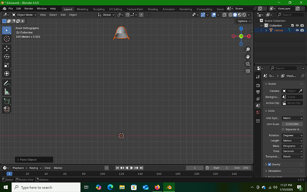Open the Object Mode dropdown
This screenshot has width=307, height=192.
pyautogui.click(x=24, y=15)
